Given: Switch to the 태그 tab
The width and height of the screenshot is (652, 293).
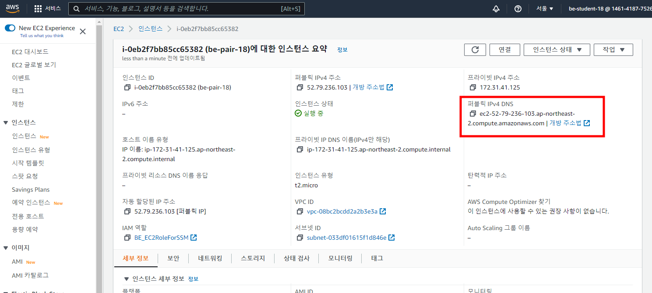Looking at the screenshot, I should [x=377, y=258].
